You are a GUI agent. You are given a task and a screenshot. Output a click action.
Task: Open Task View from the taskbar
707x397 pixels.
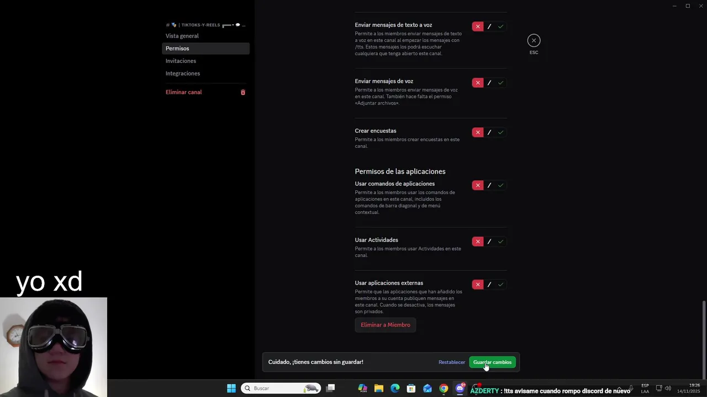click(x=330, y=388)
